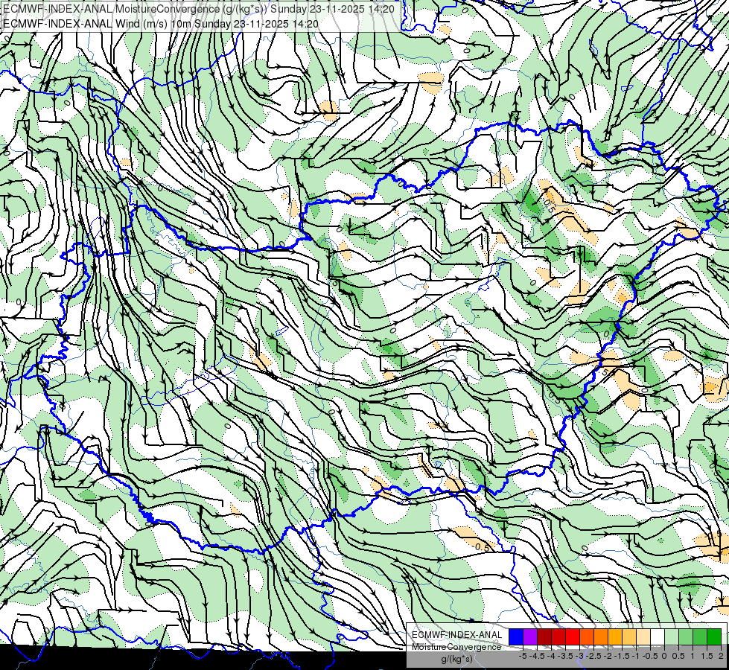Click the -1.5 tick label on legend

[x=622, y=656]
